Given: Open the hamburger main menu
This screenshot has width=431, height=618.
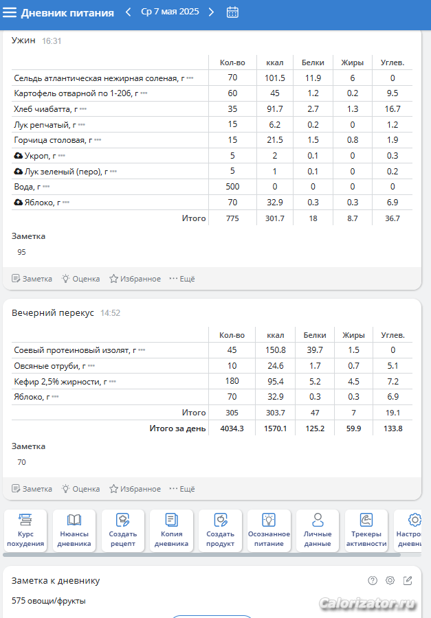Looking at the screenshot, I should click(10, 12).
